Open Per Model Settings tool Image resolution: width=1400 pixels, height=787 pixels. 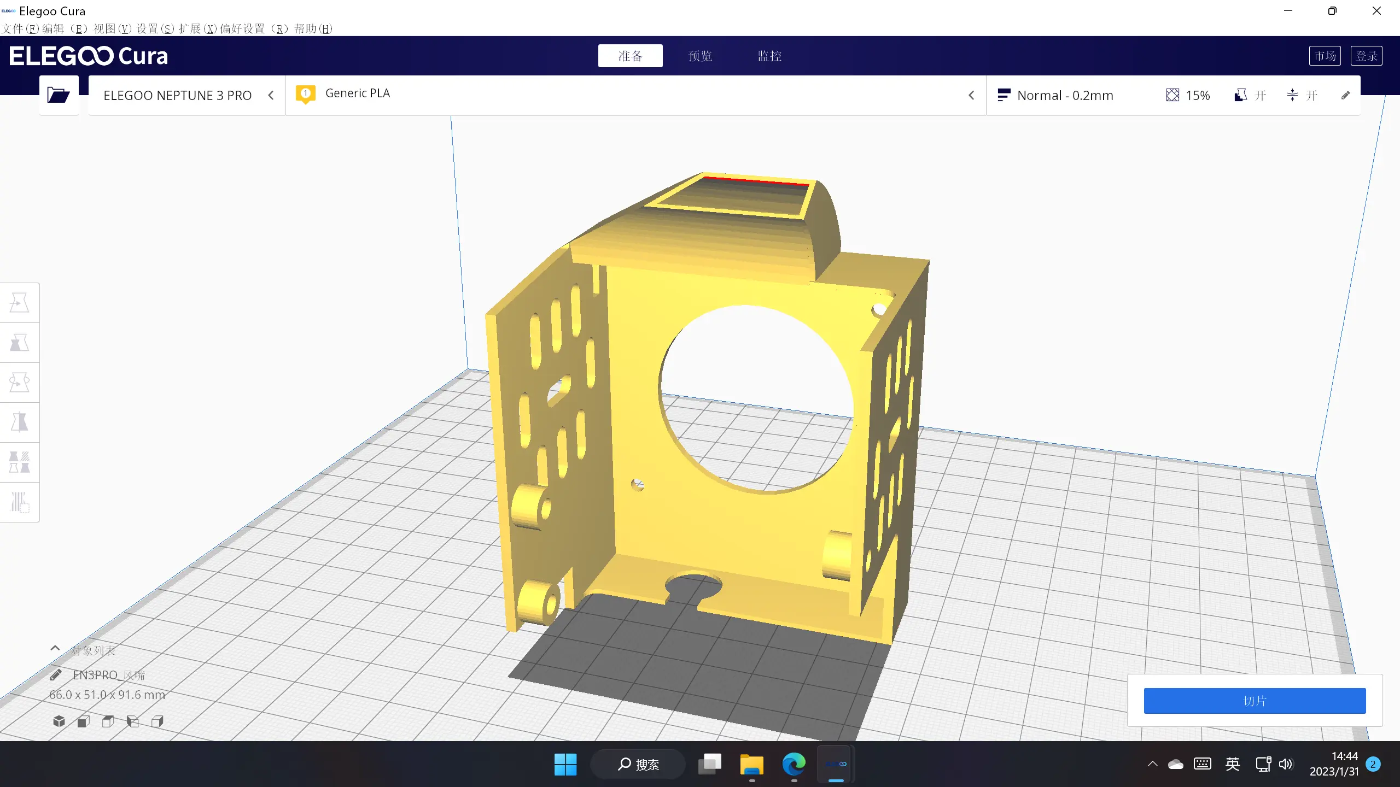tap(19, 462)
